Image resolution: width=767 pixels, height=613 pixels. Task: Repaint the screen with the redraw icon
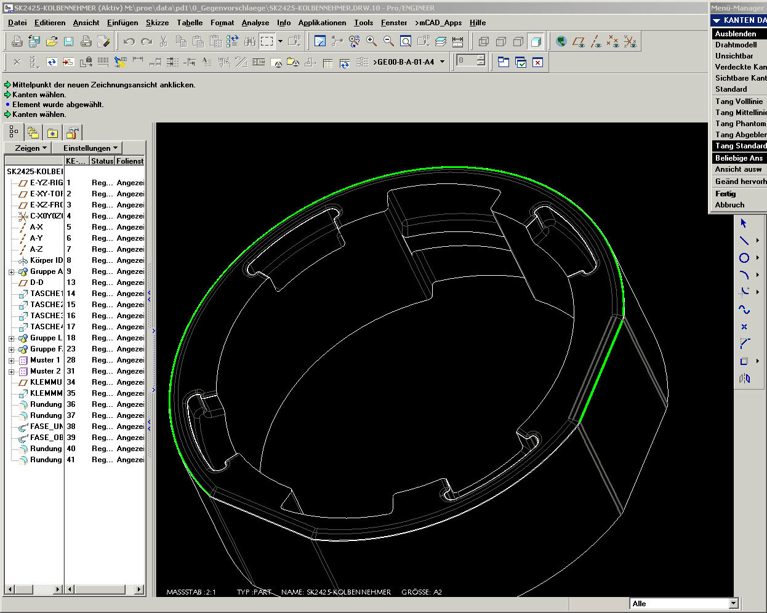(x=320, y=41)
